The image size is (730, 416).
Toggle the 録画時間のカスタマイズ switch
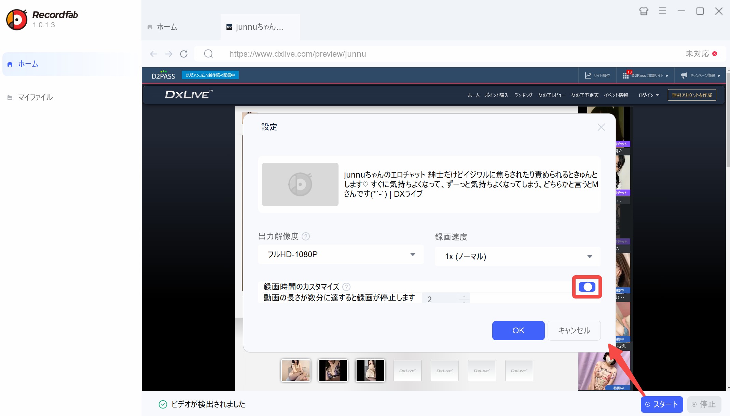(x=587, y=287)
